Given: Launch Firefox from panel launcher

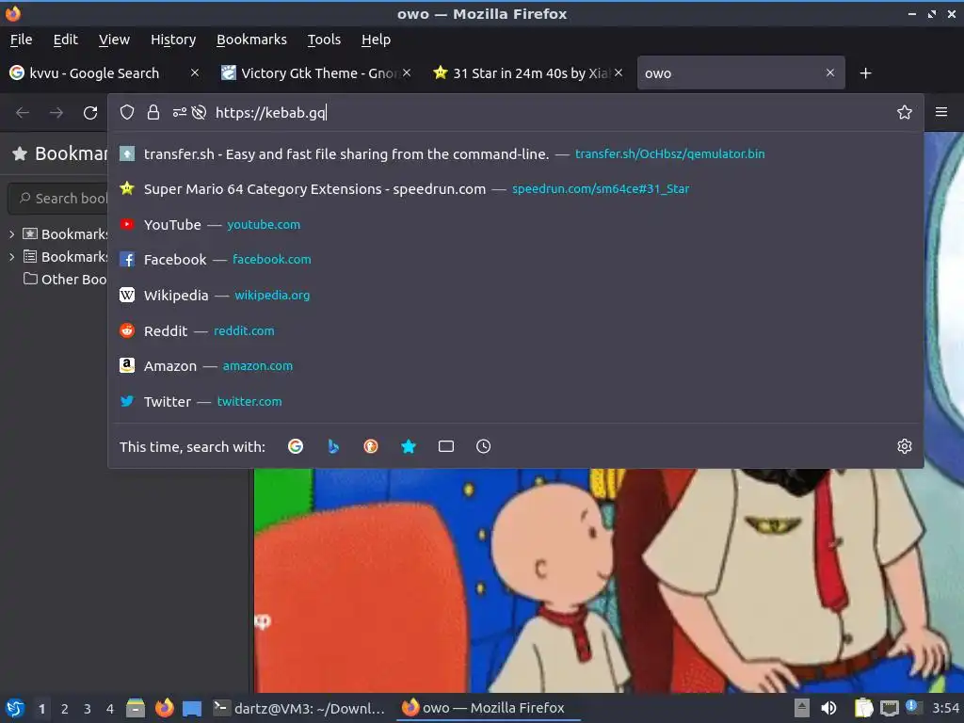Looking at the screenshot, I should pos(164,708).
